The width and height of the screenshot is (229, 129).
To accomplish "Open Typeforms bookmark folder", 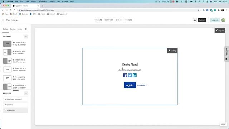I will click(x=62, y=14).
